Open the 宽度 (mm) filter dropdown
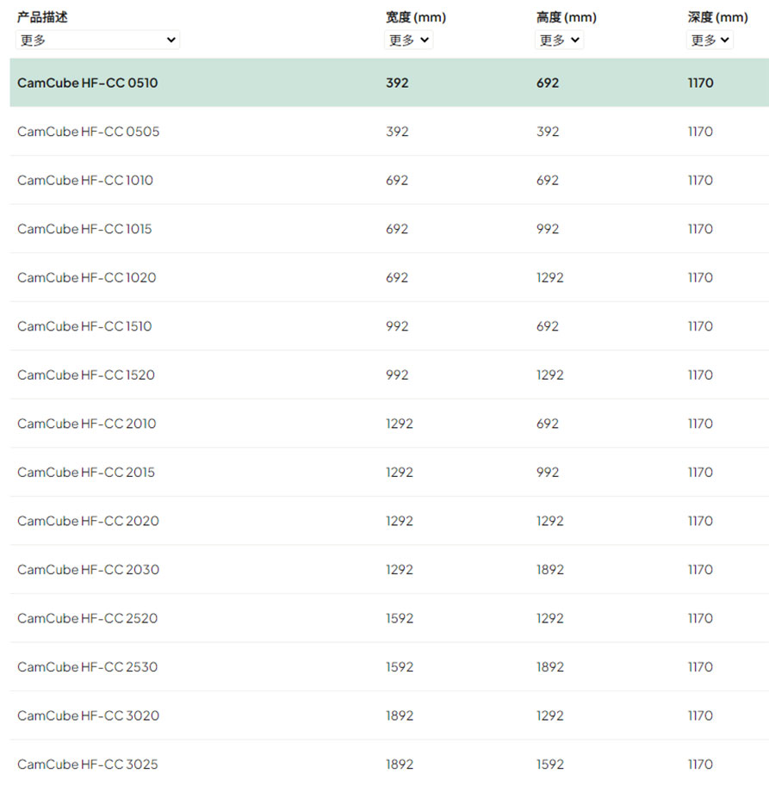The image size is (769, 786). point(408,40)
